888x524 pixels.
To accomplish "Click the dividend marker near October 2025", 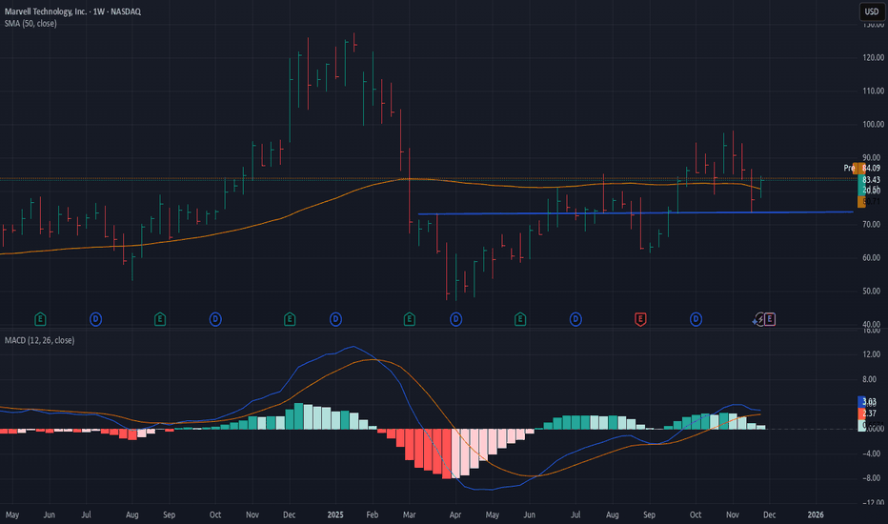I will pos(696,317).
